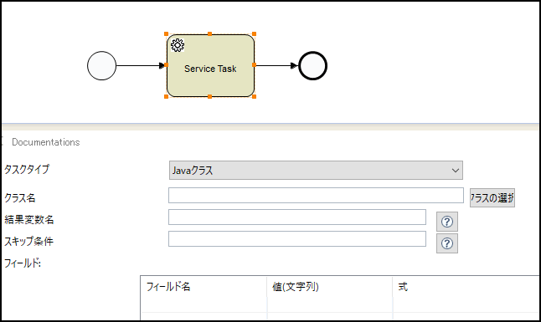Viewport: 541px width, 322px height.
Task: Click the 式 column header
Action: pyautogui.click(x=403, y=287)
